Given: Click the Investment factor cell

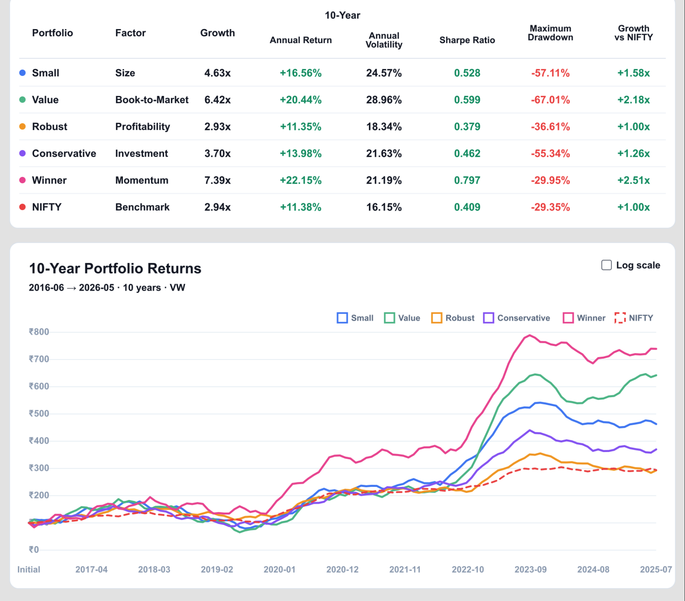Looking at the screenshot, I should (x=142, y=153).
